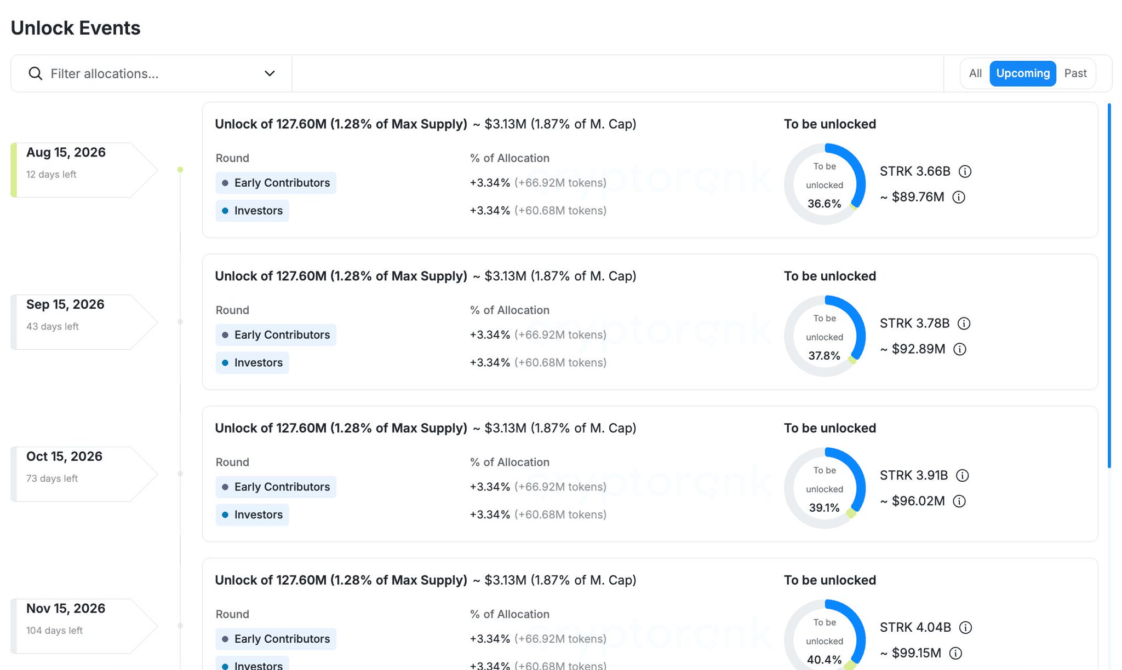Viewport: 1122px width, 670px height.
Task: Open info icon next to STRK 3.78B
Action: [964, 324]
